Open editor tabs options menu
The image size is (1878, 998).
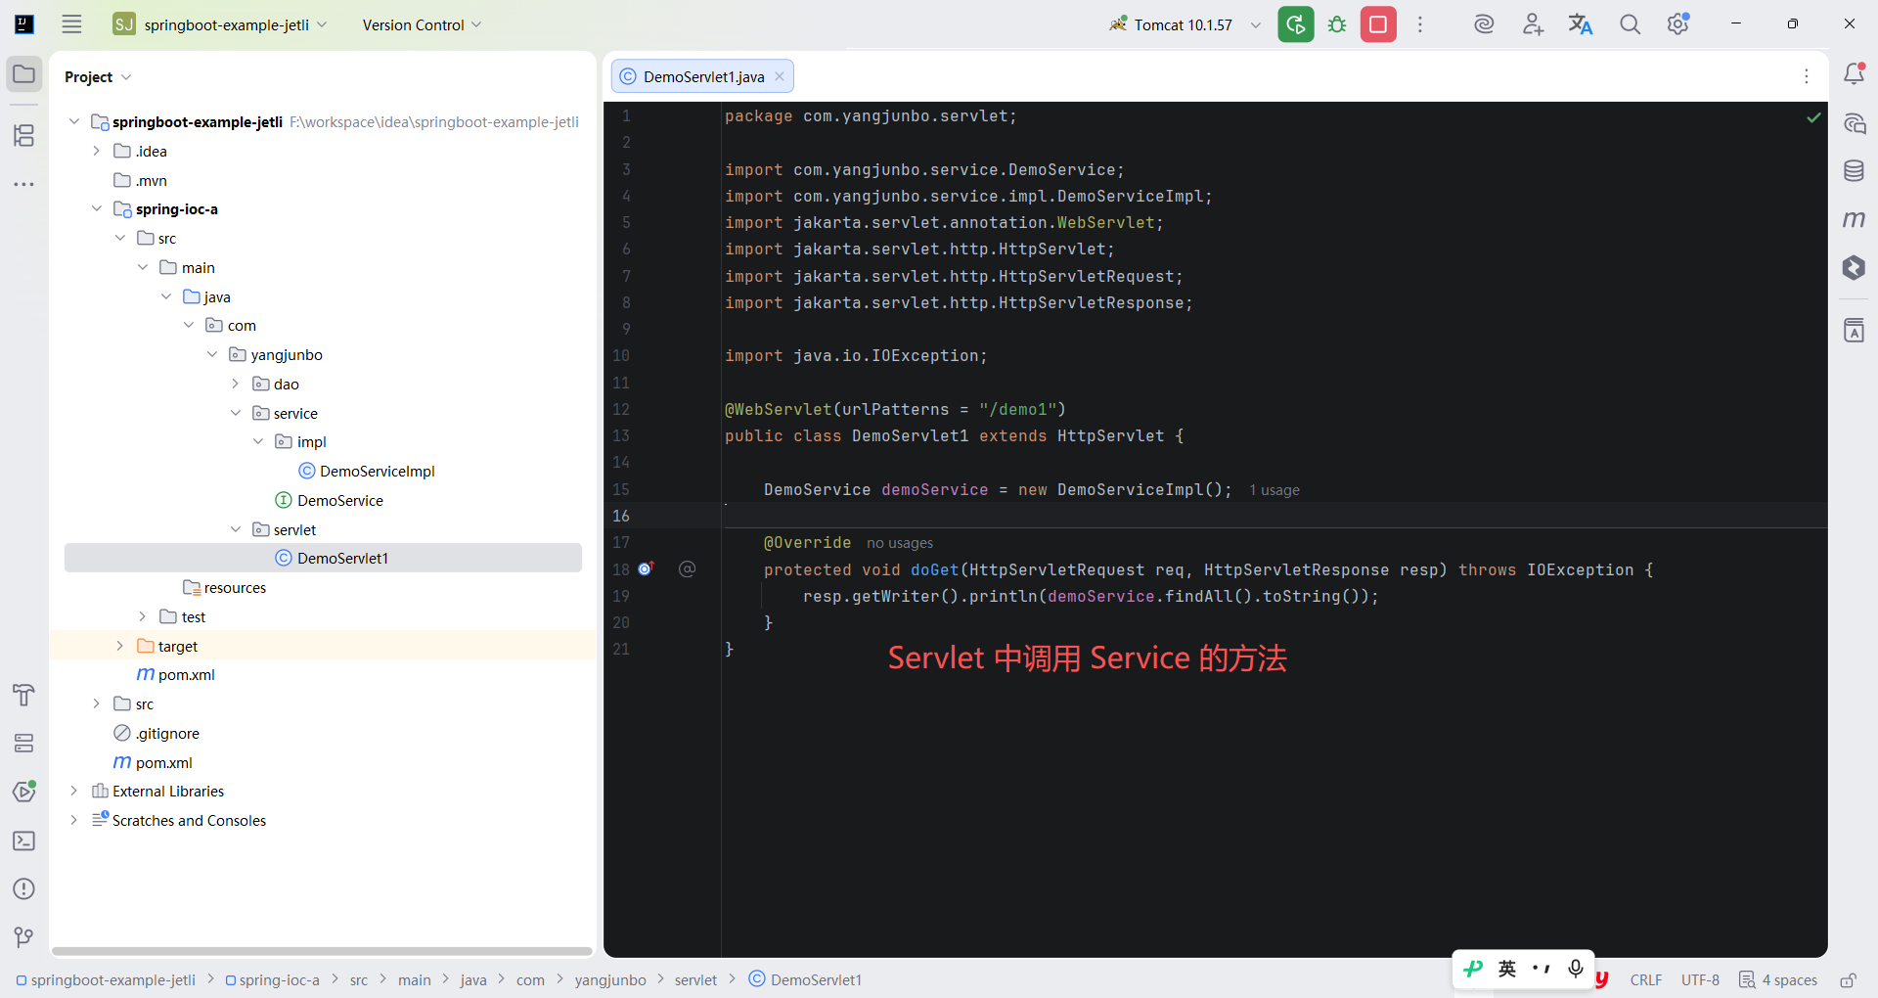pos(1807,76)
